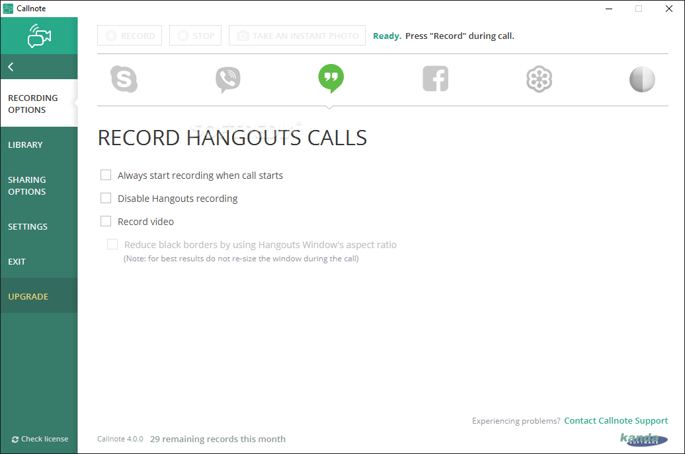Choose Exit in the sidebar
685x454 pixels.
(39, 262)
